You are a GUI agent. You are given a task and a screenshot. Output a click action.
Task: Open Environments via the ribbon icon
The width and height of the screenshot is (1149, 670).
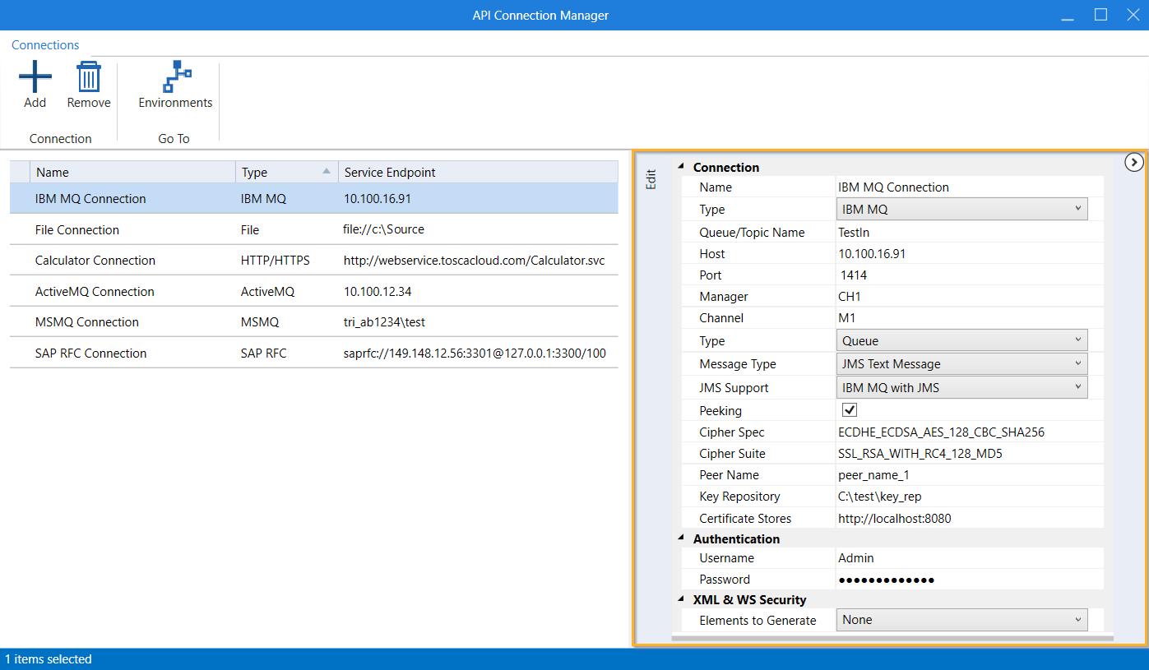click(x=175, y=78)
